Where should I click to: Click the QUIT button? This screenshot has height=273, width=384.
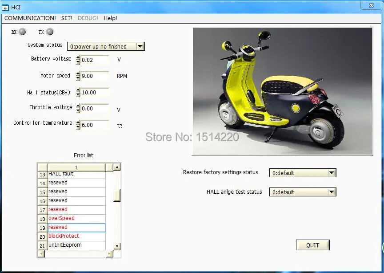(x=313, y=245)
